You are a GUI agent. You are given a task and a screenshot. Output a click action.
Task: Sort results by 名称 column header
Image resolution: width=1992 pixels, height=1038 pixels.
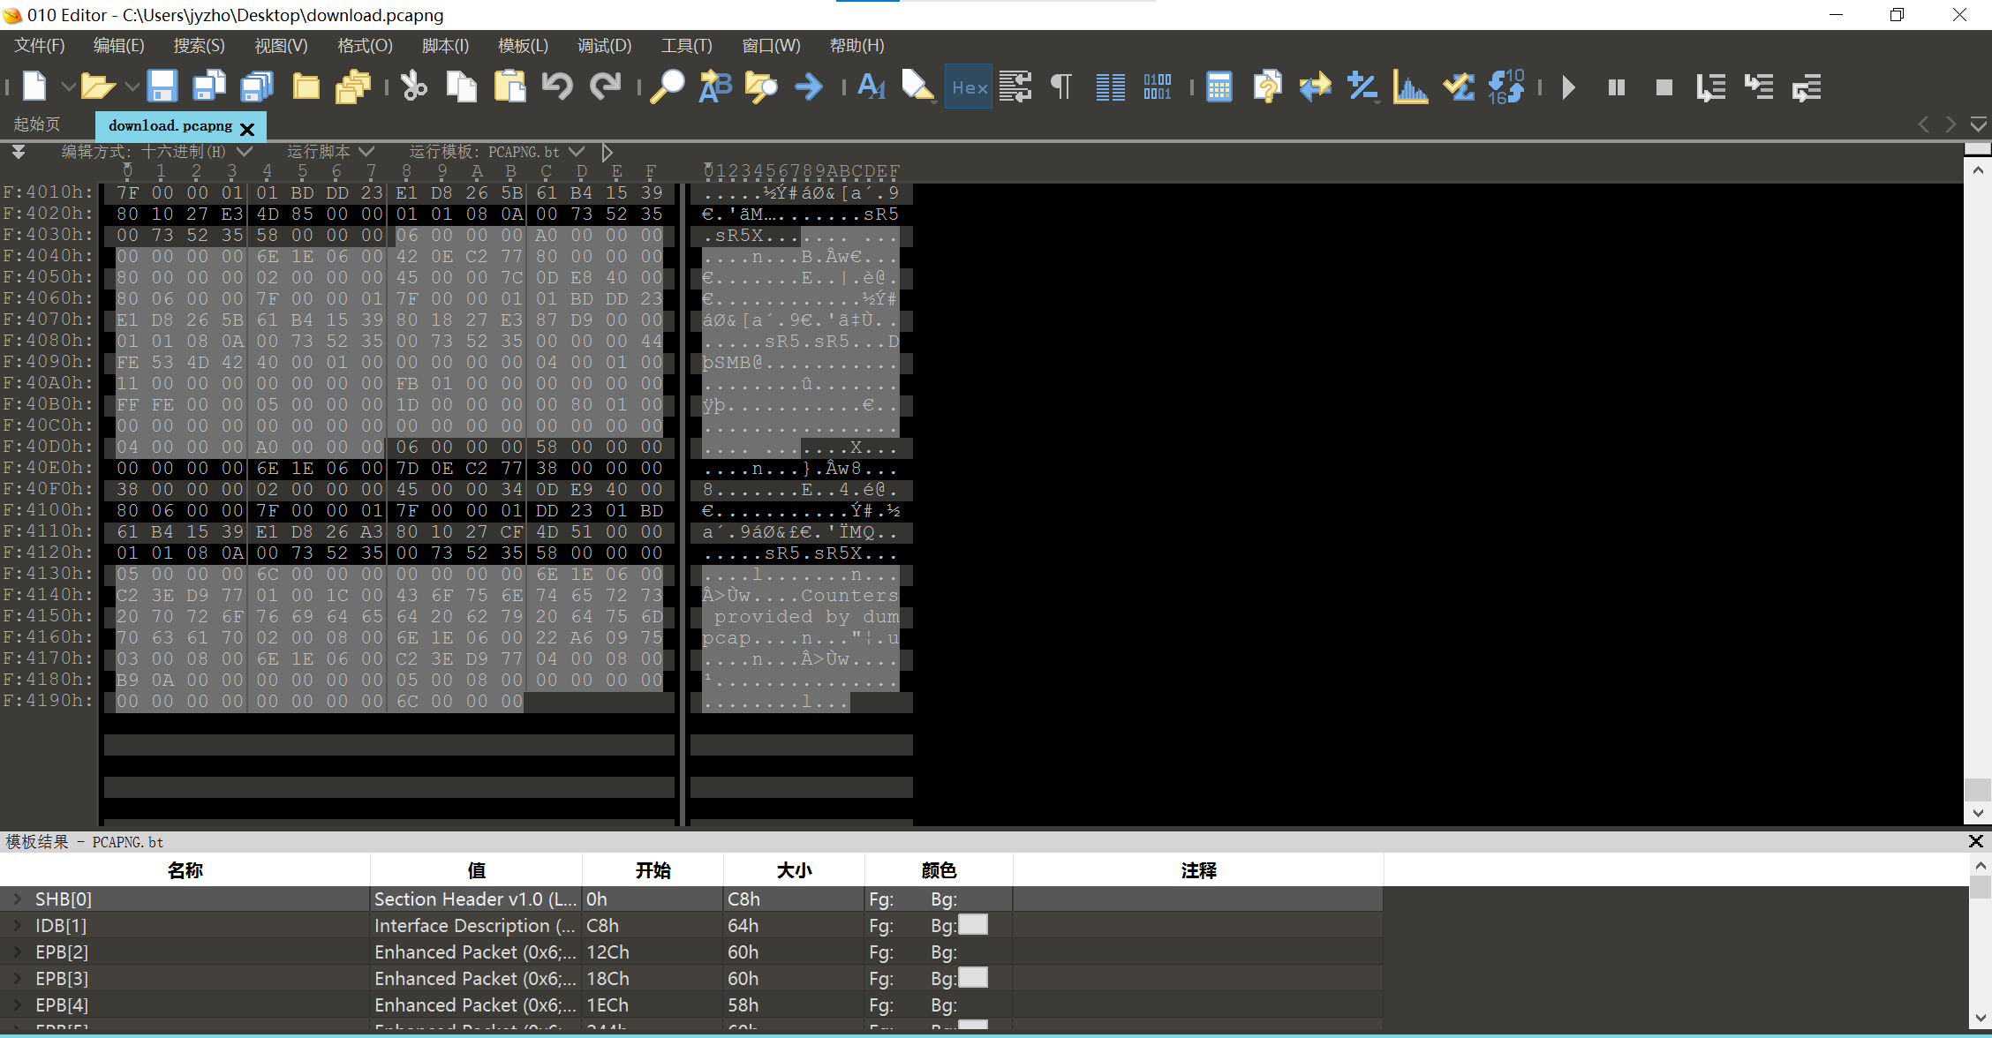click(x=185, y=870)
